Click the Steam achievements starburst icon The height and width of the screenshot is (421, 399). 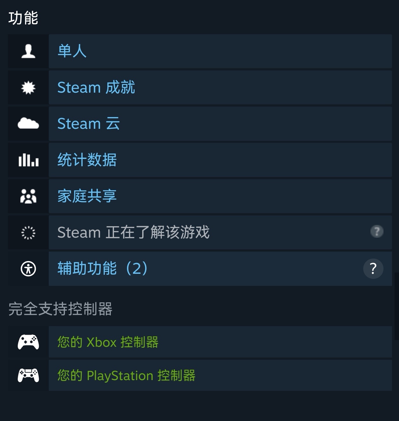click(28, 88)
